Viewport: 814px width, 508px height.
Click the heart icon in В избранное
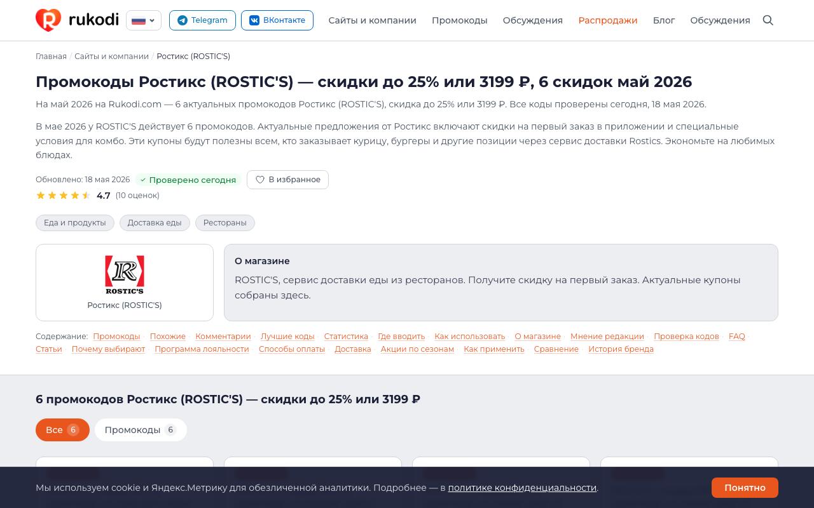[x=260, y=180]
